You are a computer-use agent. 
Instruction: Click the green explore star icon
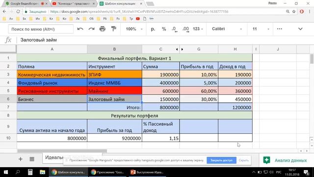coord(266,160)
